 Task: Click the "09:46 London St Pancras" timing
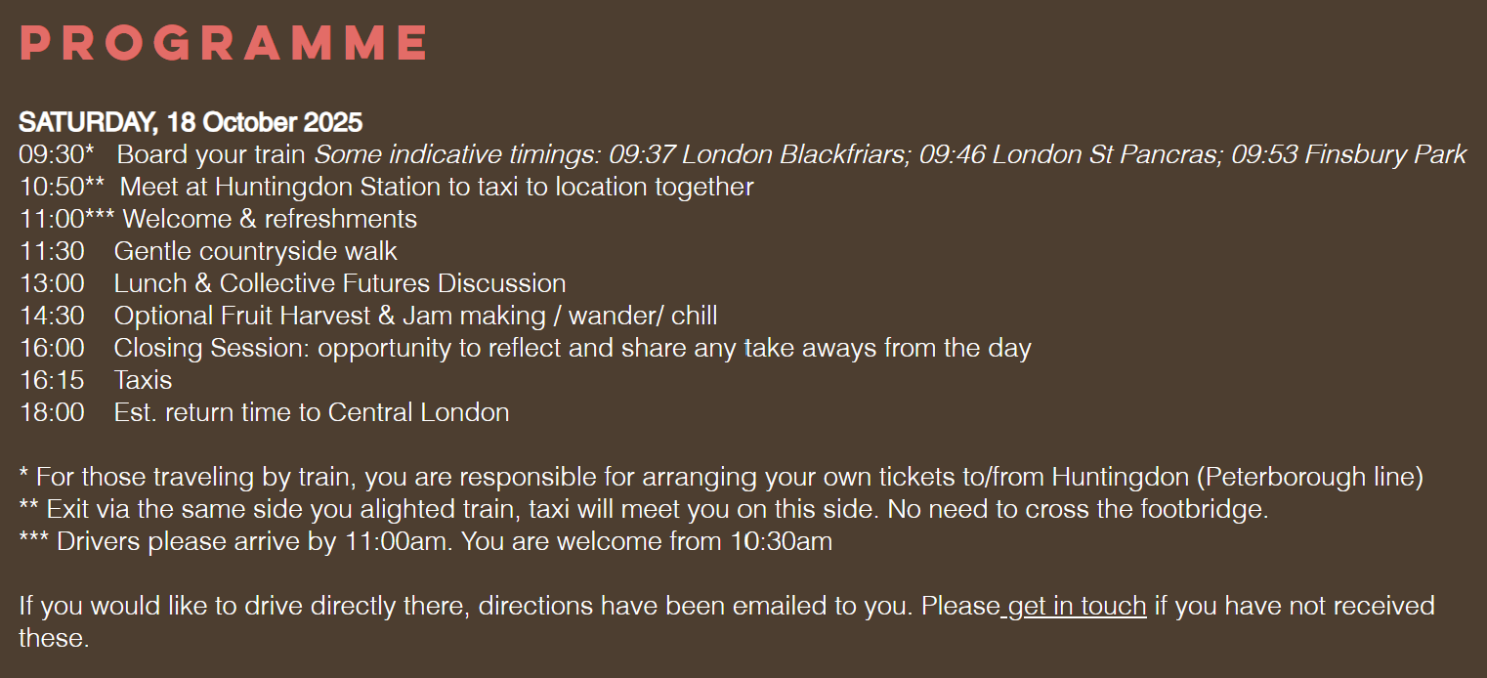pyautogui.click(x=1069, y=155)
